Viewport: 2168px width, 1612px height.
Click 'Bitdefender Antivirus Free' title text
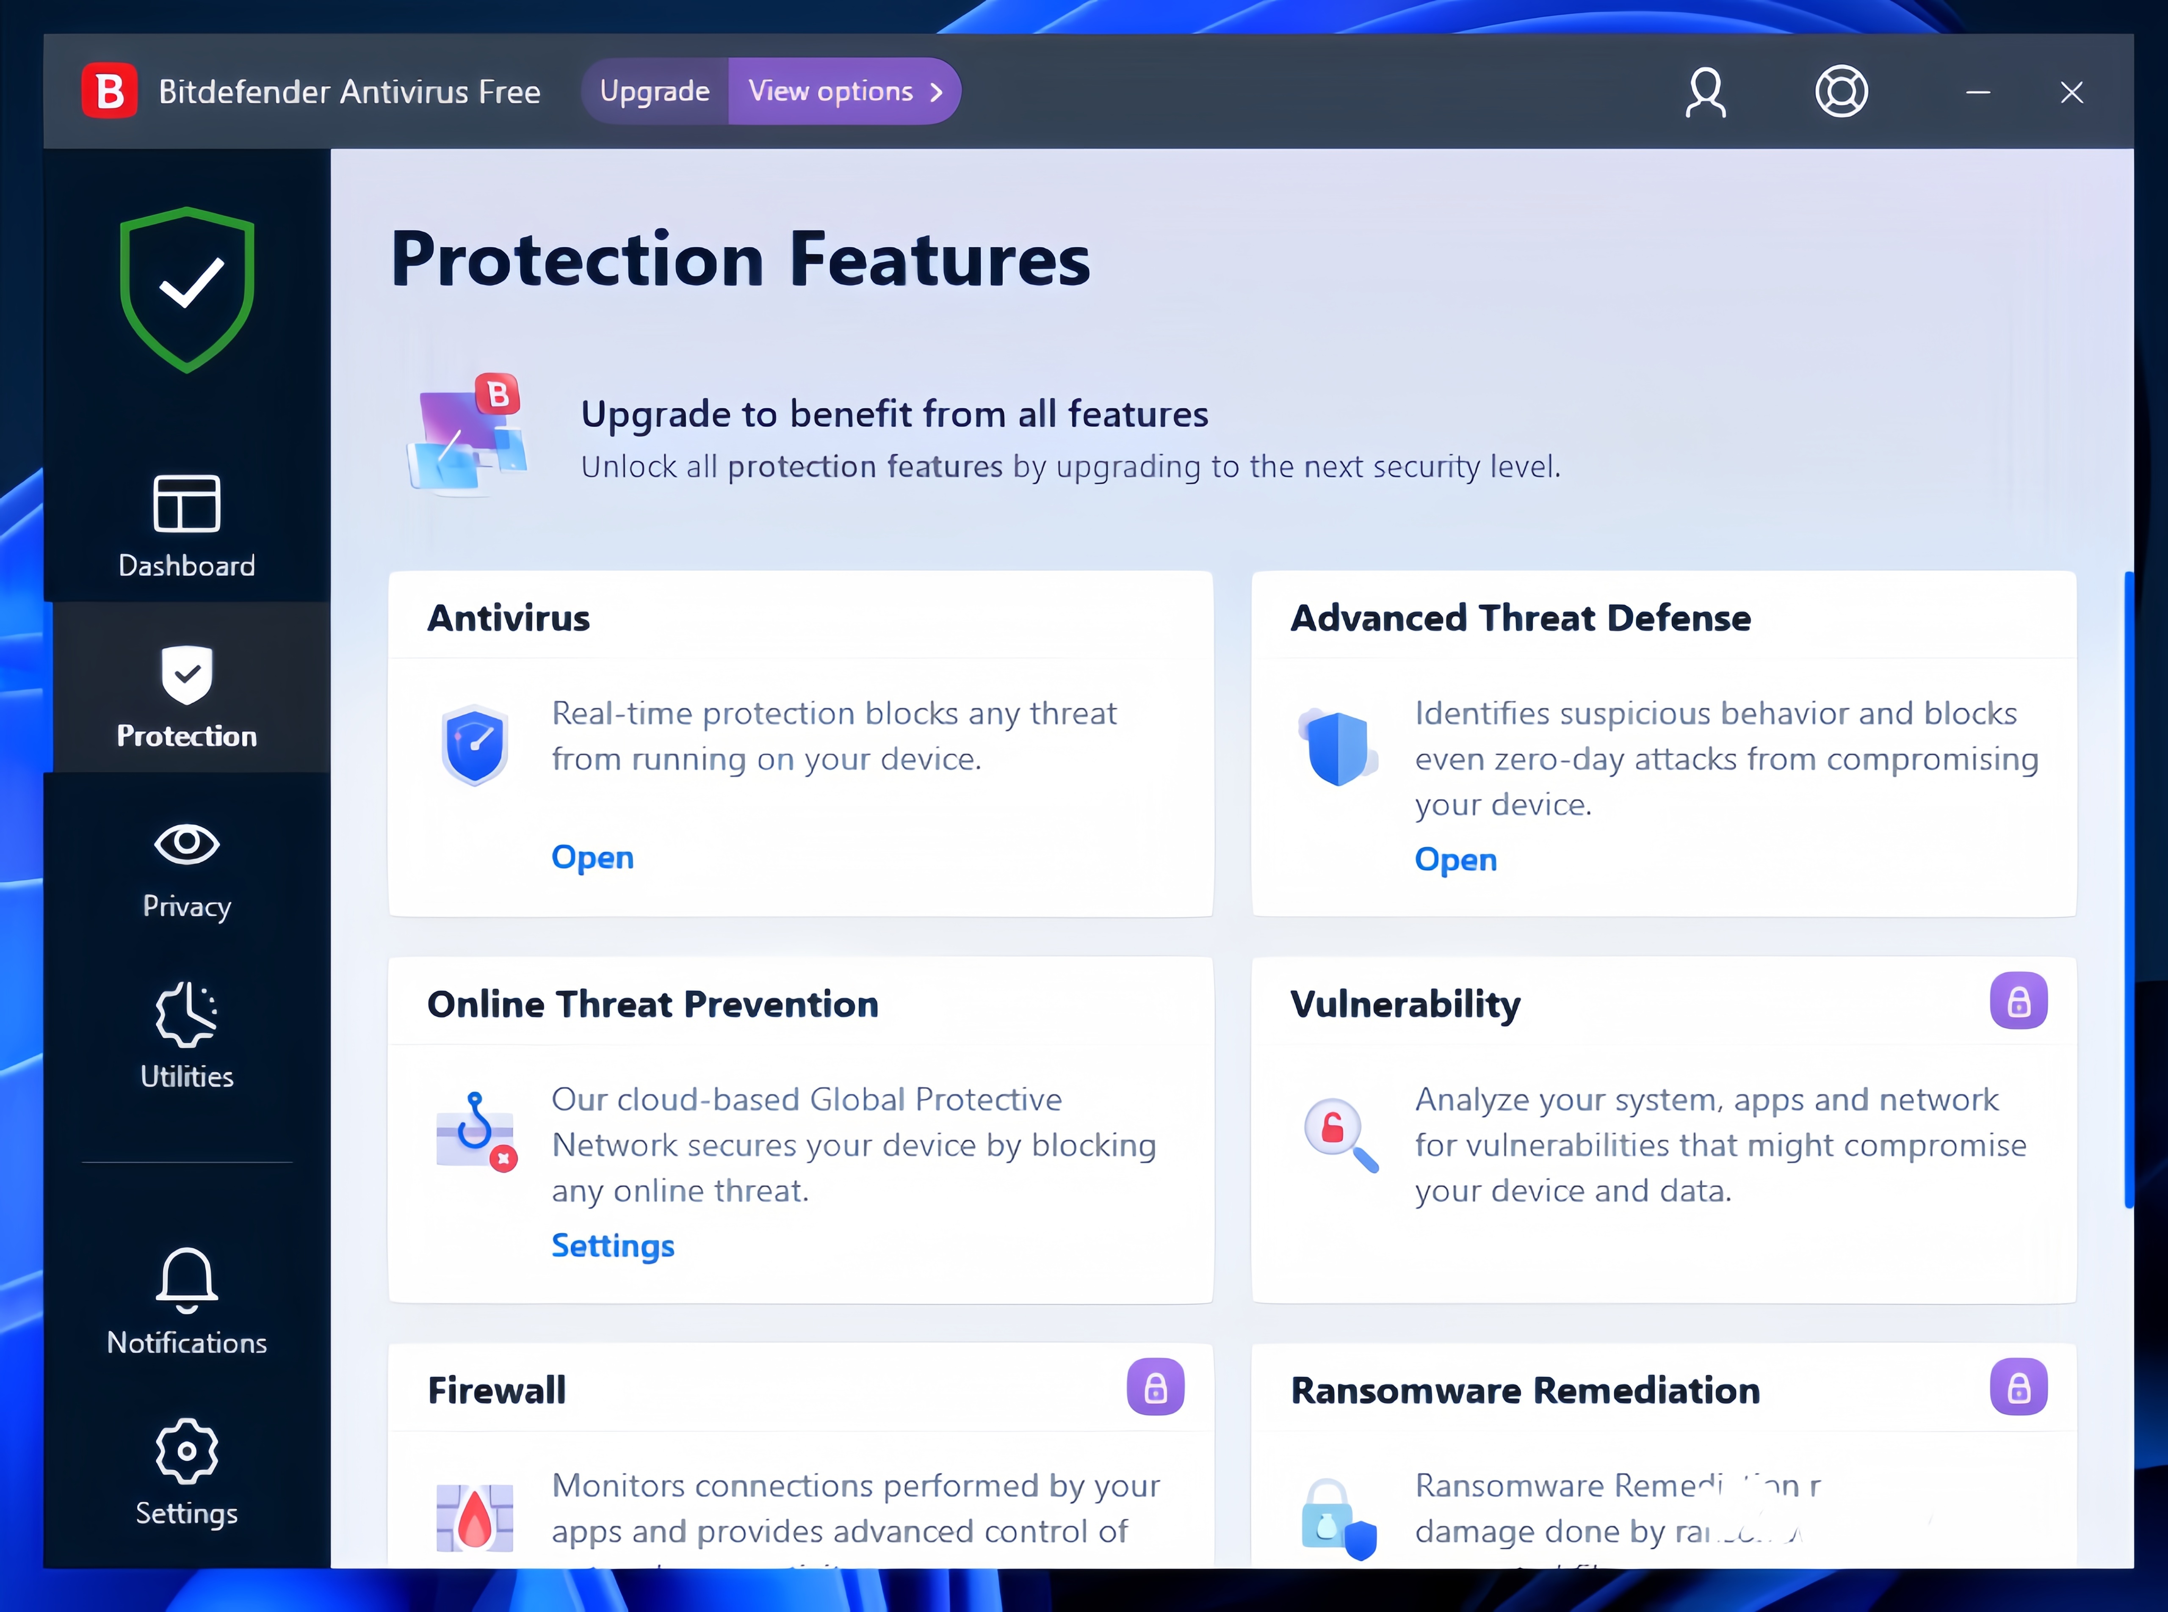(x=349, y=92)
